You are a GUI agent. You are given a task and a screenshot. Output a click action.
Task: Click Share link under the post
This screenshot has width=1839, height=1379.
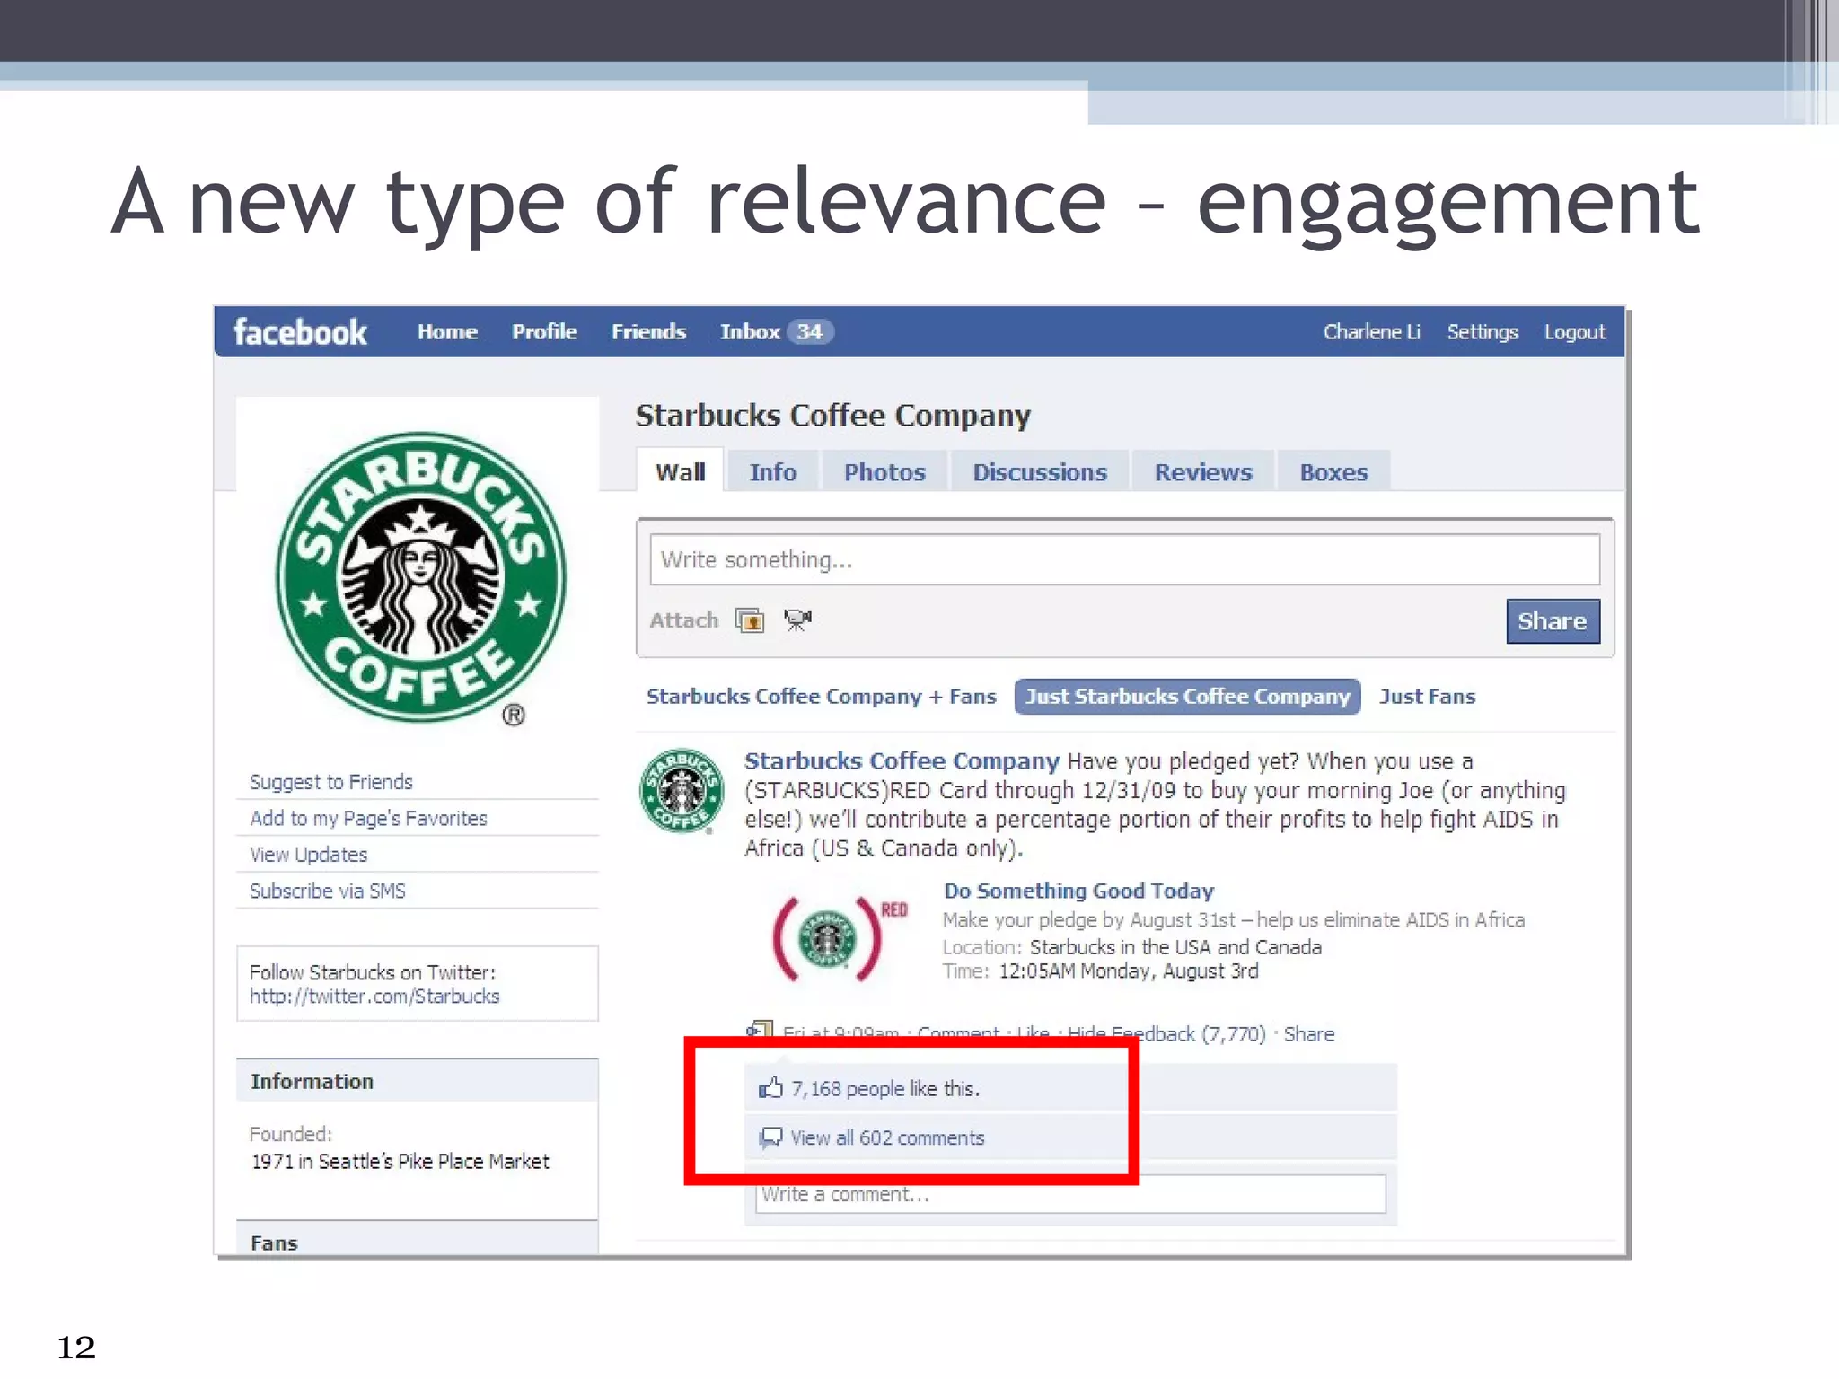click(1308, 1034)
